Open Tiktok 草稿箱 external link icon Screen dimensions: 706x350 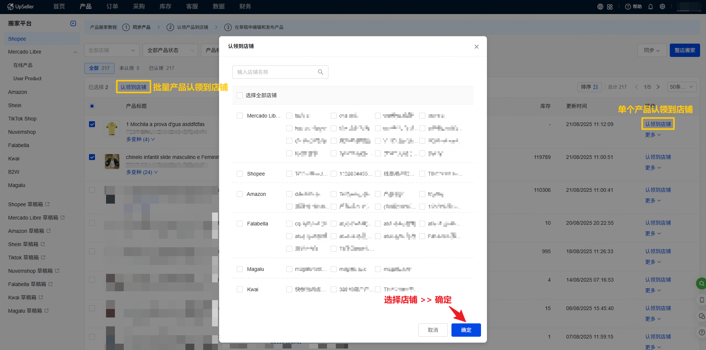[43, 257]
